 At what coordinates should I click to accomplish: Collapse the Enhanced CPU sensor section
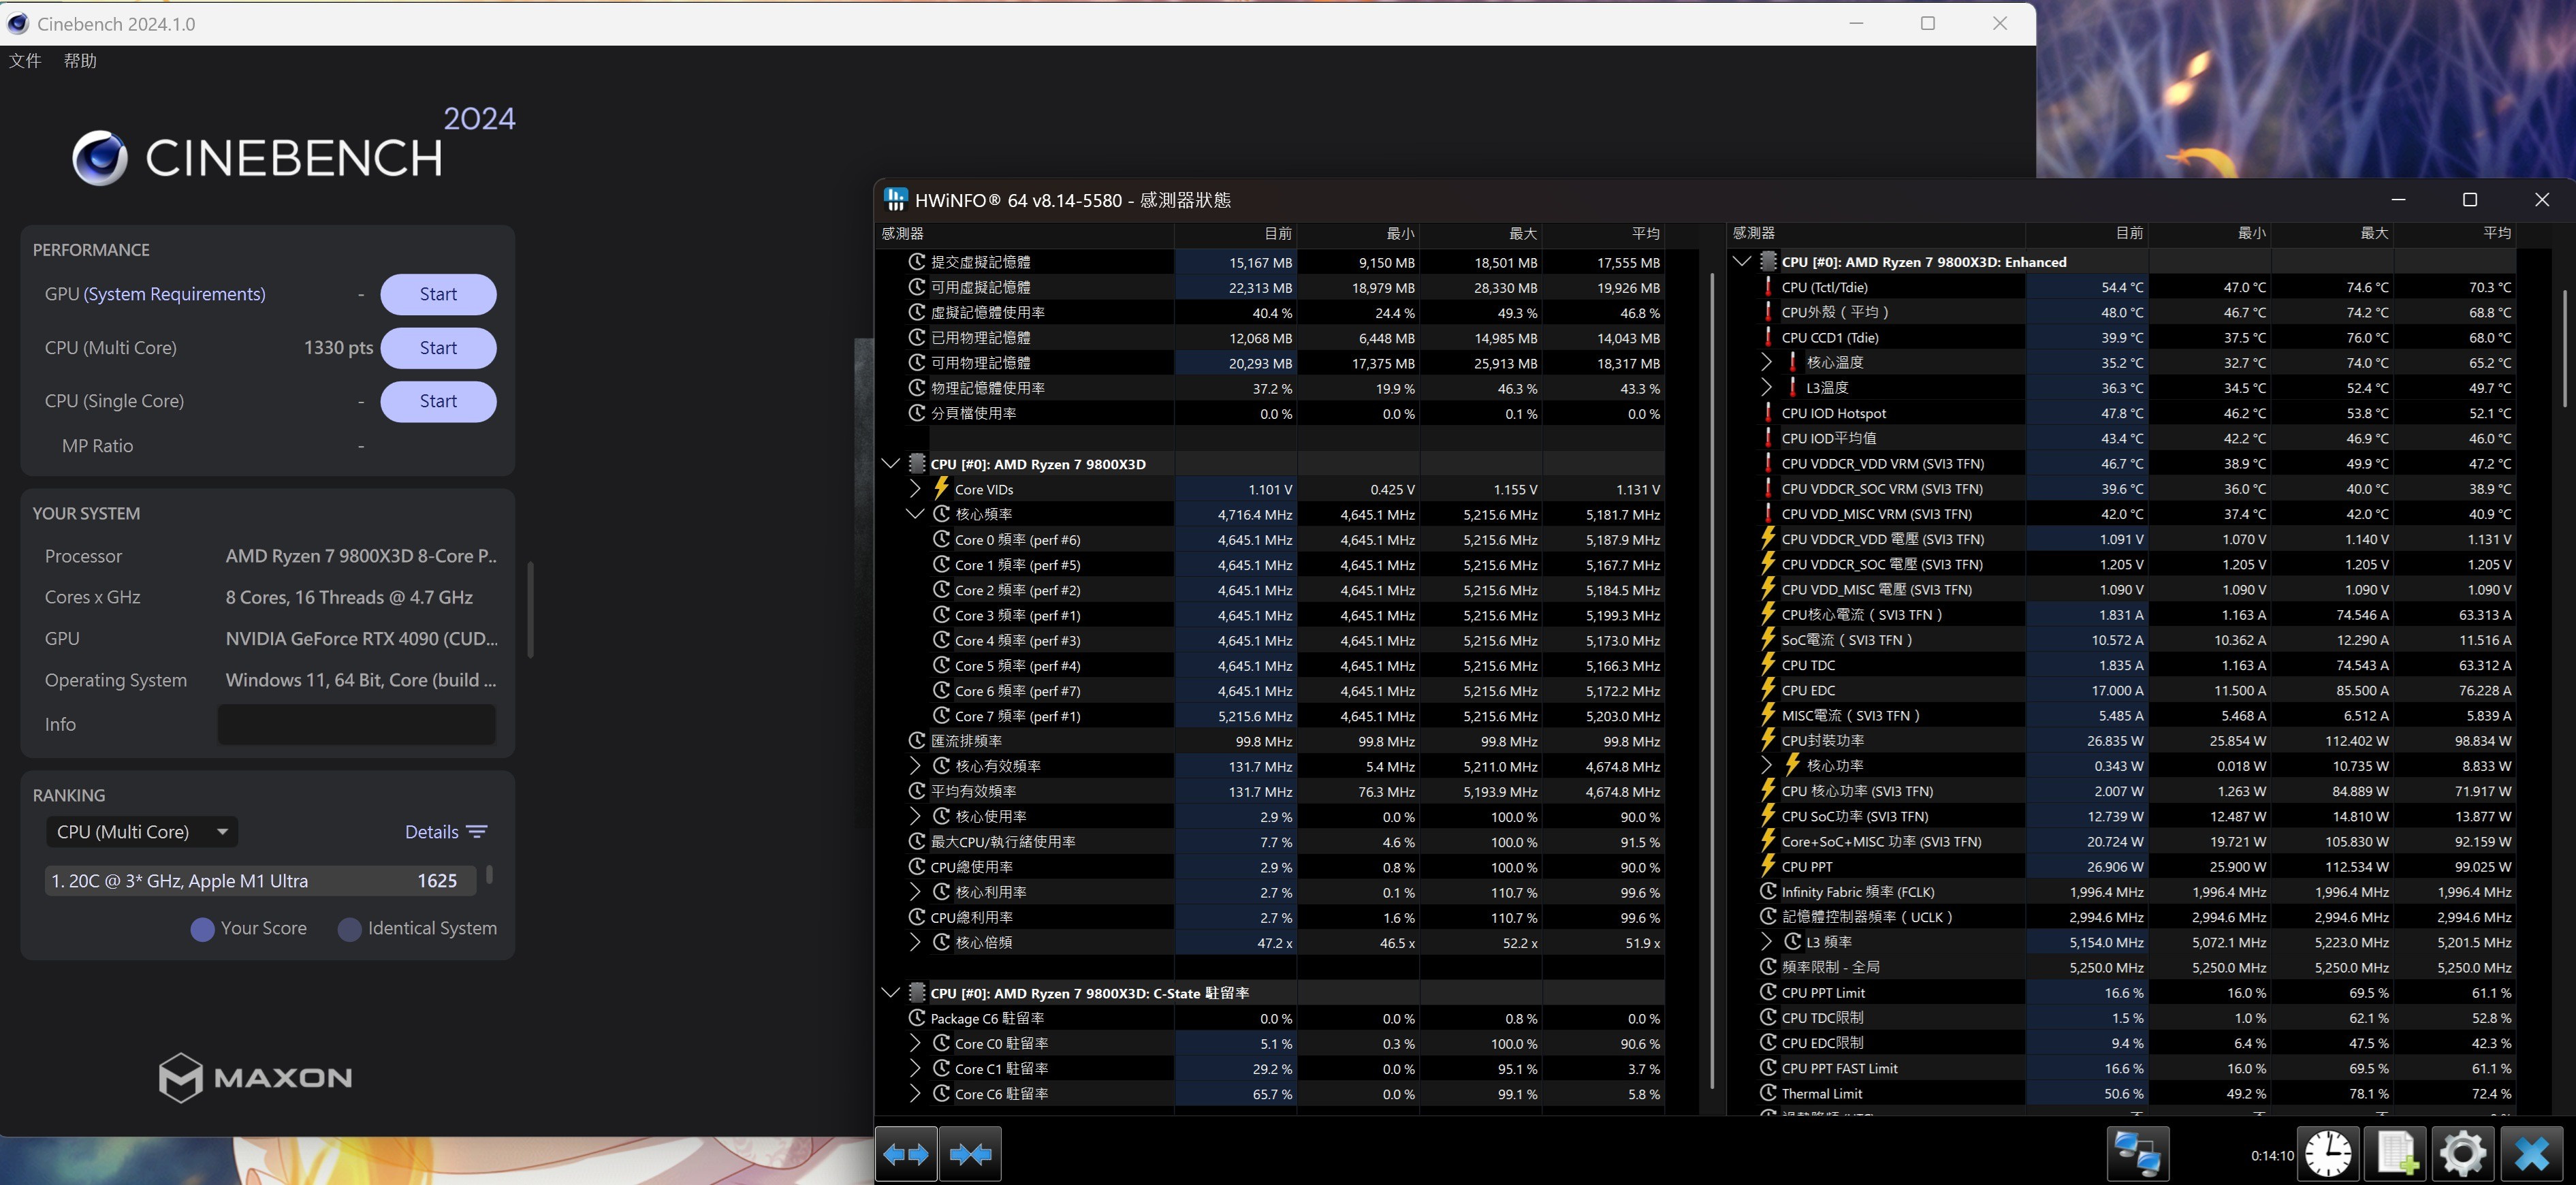[x=1741, y=261]
